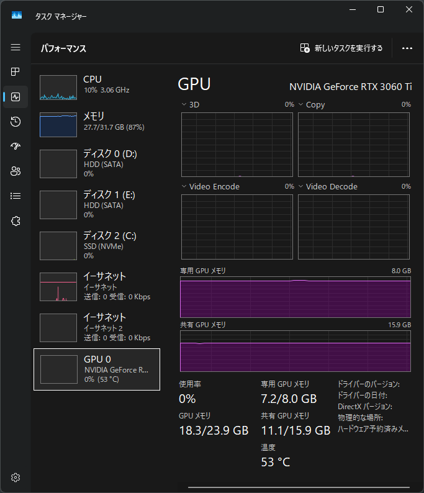Image resolution: width=424 pixels, height=493 pixels.
Task: Click the 物理的な場所 label
Action: pyautogui.click(x=360, y=417)
